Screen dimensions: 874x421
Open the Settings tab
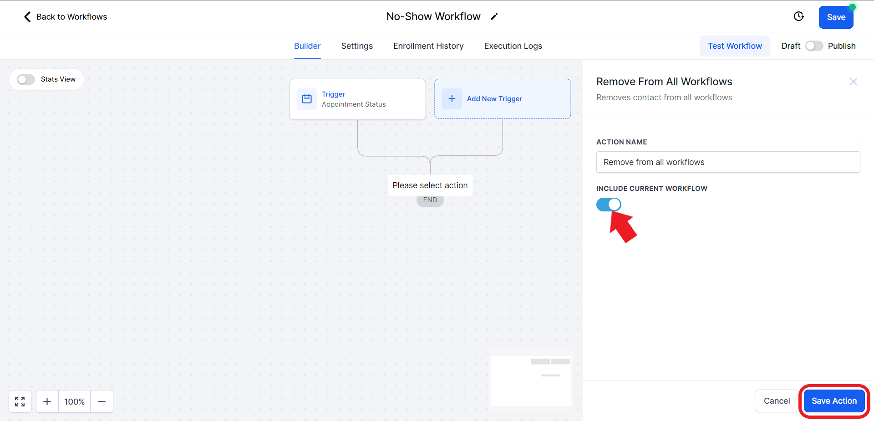click(357, 46)
